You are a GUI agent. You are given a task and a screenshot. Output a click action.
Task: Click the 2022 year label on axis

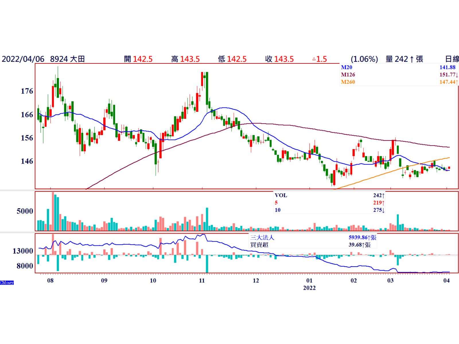309,288
